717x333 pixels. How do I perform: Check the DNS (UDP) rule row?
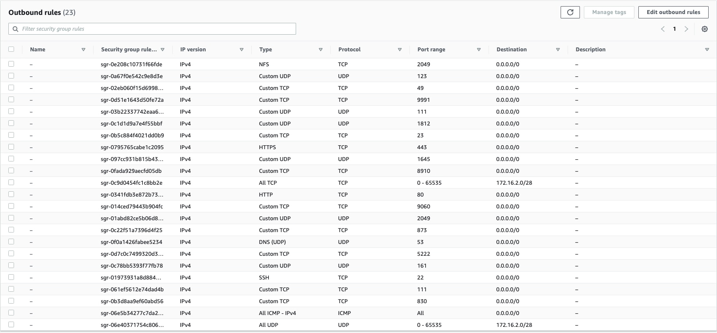11,242
